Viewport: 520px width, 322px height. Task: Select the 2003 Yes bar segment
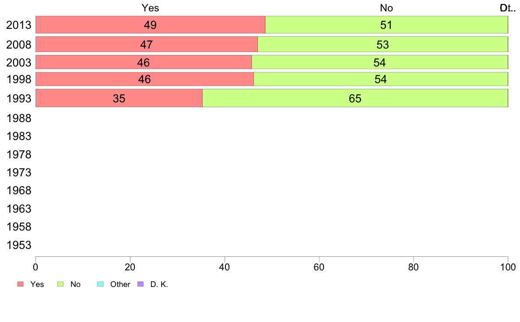(x=144, y=63)
